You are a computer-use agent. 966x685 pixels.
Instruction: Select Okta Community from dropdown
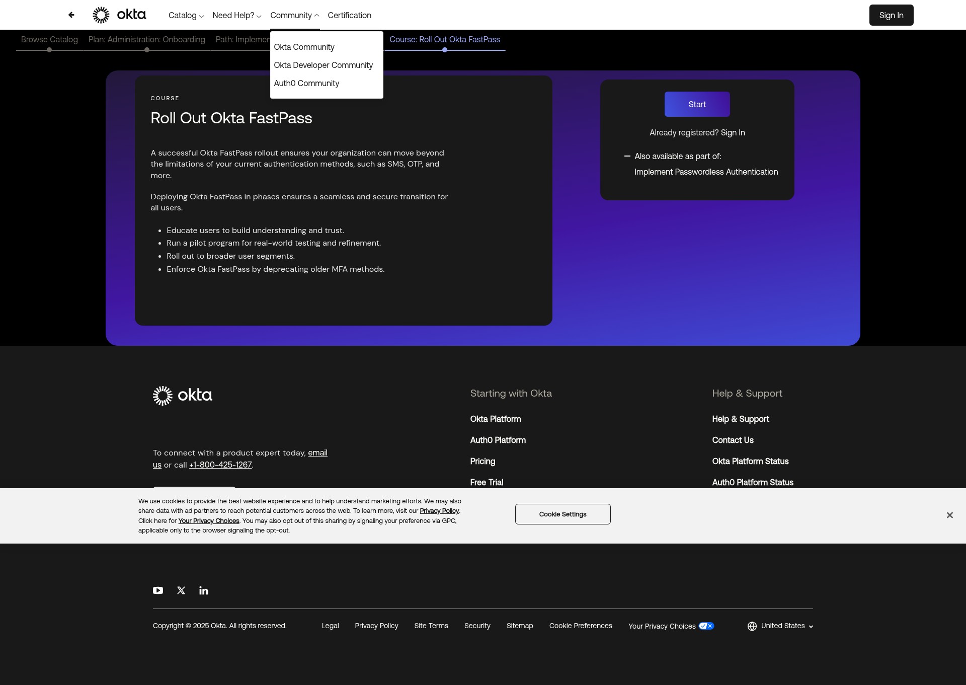pos(304,47)
